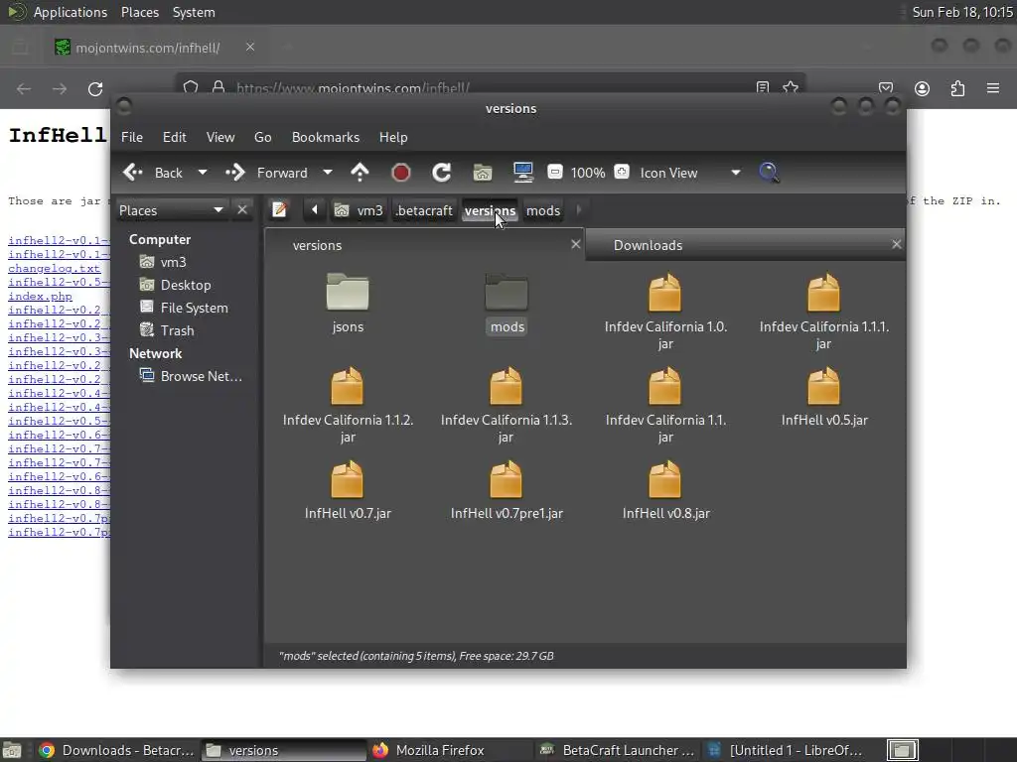
Task: Open index.php link in Firefox page
Action: tap(40, 296)
